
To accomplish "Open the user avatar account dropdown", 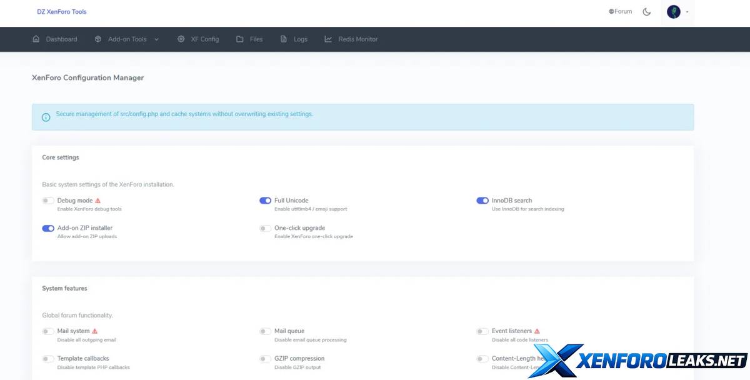I will click(x=677, y=12).
